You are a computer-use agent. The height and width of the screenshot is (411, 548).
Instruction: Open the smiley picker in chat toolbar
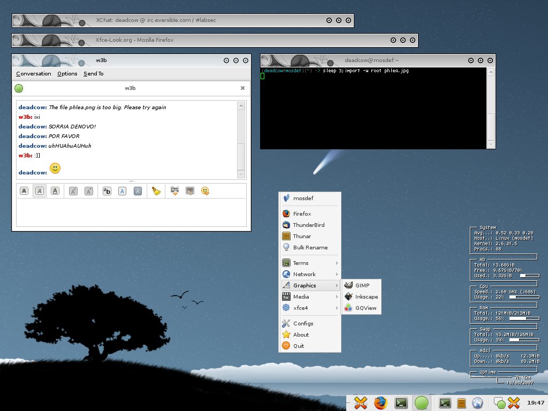[205, 191]
